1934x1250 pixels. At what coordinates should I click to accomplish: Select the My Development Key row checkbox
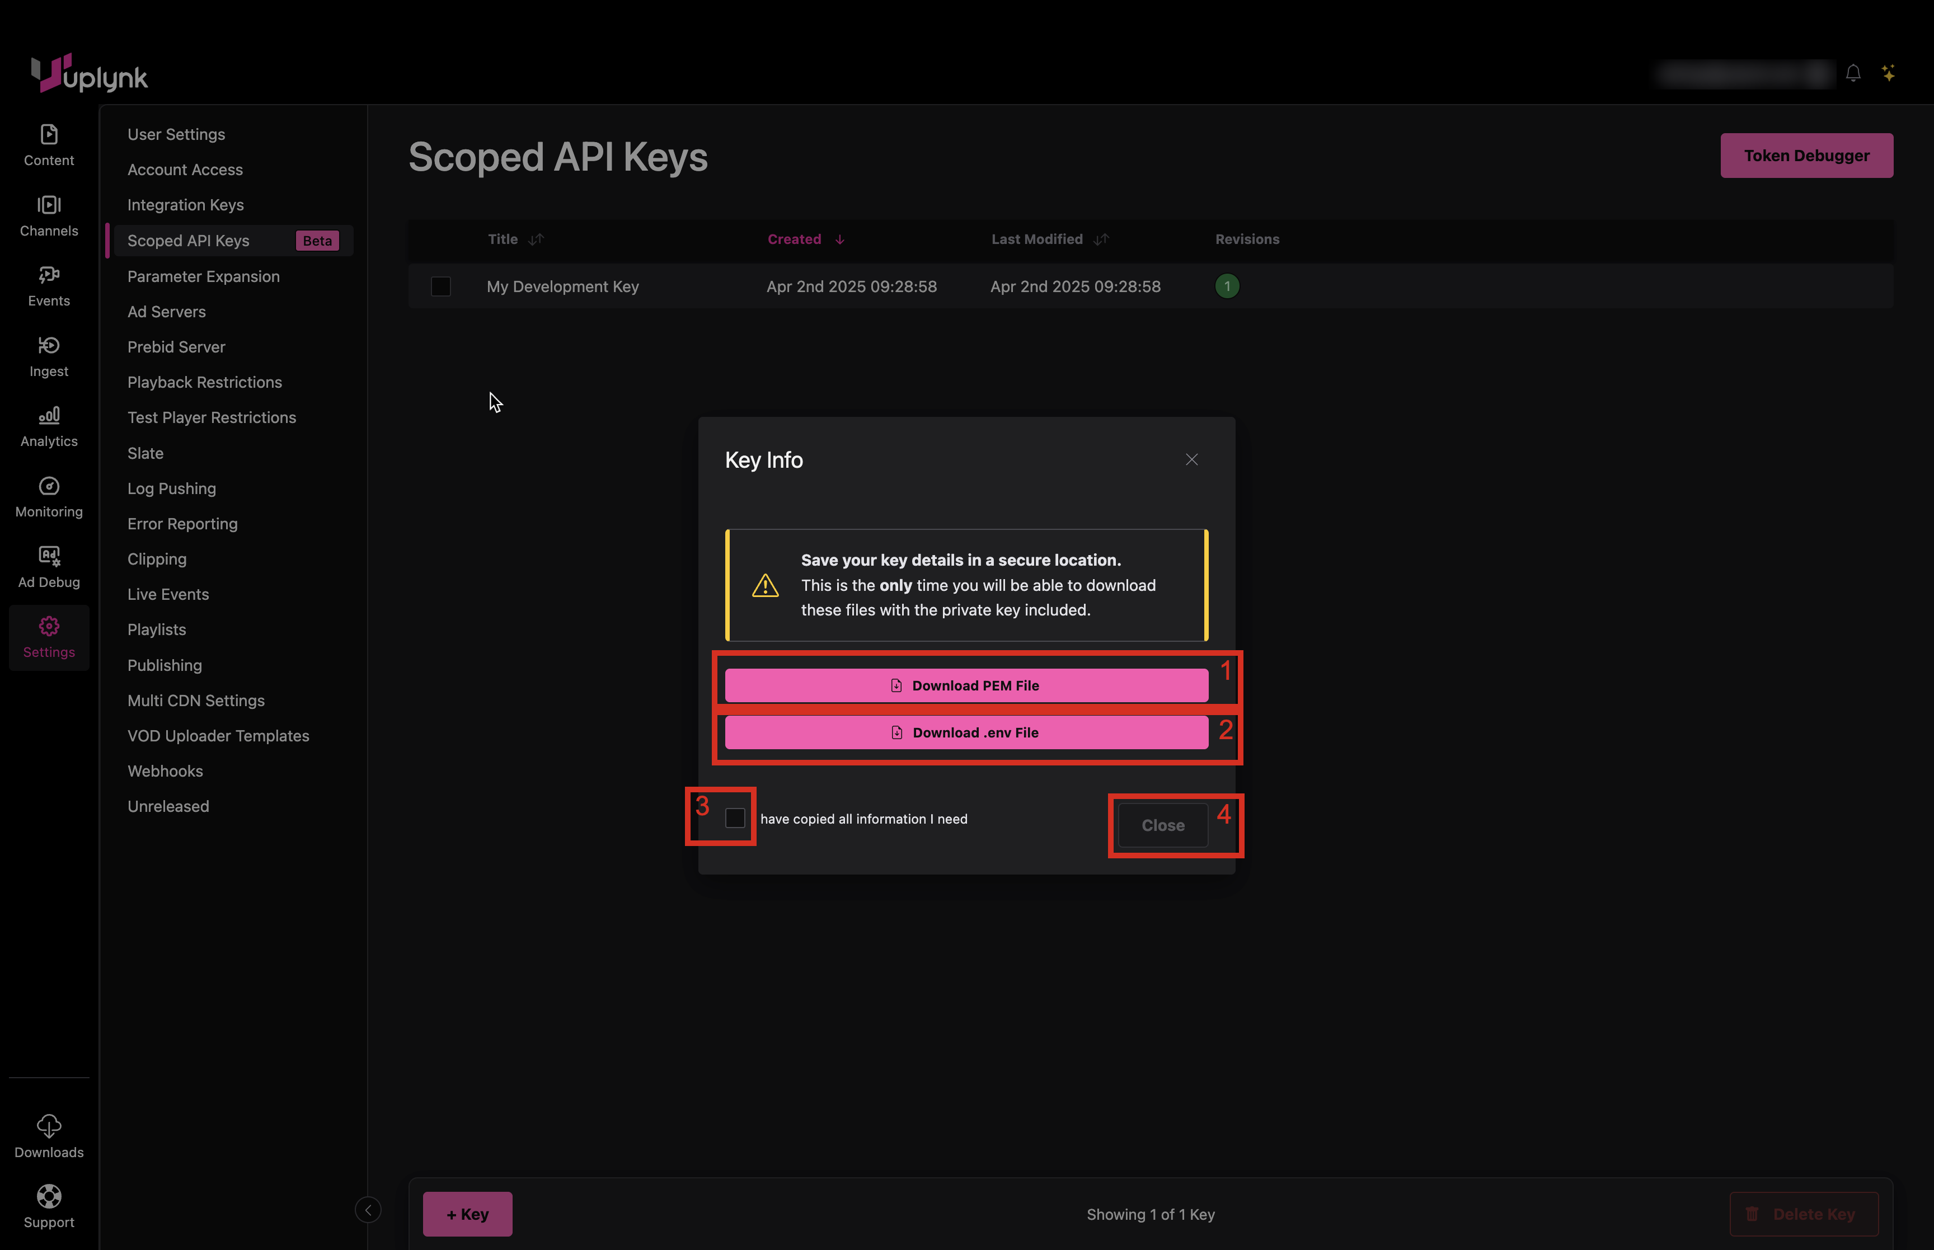click(440, 286)
